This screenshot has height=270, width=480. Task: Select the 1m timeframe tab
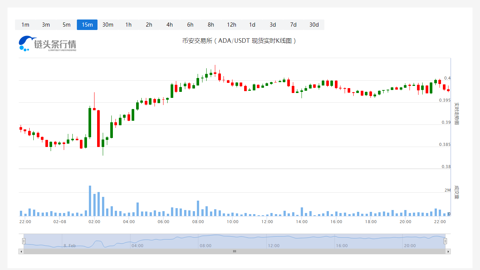coord(25,25)
